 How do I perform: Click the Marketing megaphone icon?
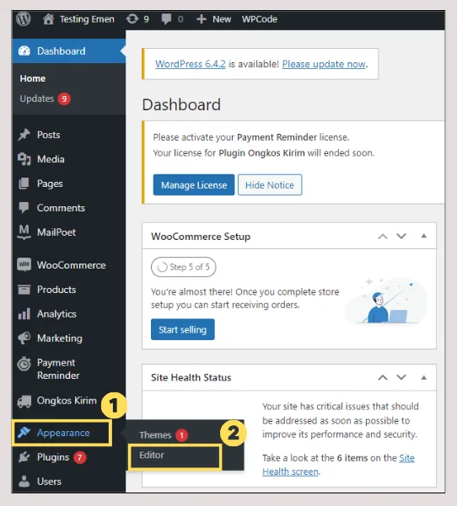pyautogui.click(x=24, y=338)
